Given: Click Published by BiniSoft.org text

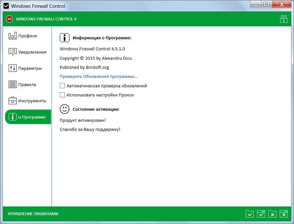Looking at the screenshot, I should pyautogui.click(x=84, y=67).
